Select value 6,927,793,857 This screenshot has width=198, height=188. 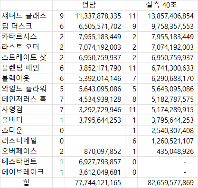coord(95,161)
